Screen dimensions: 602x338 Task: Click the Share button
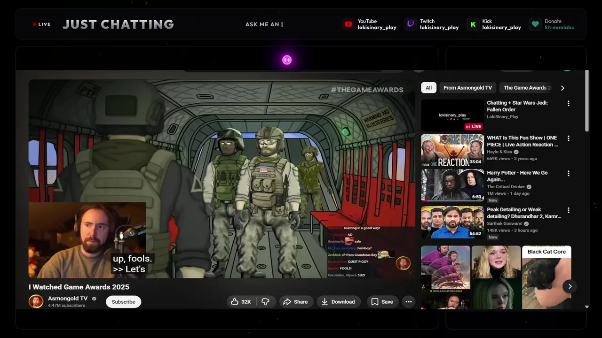pos(295,302)
